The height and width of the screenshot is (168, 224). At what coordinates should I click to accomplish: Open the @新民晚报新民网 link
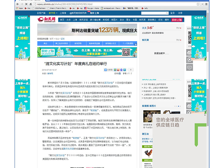click(x=78, y=13)
